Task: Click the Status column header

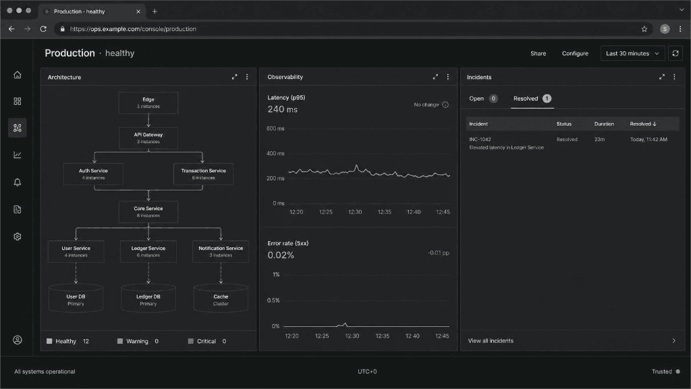Action: click(x=563, y=124)
